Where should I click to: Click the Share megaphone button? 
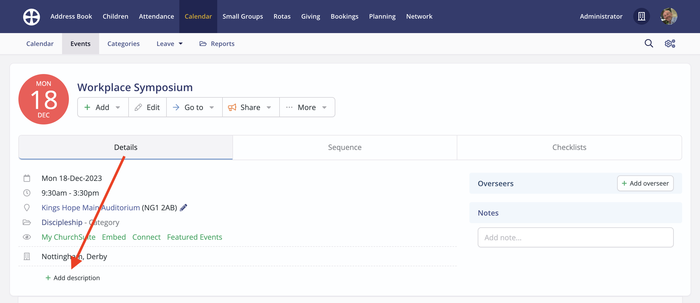coord(250,107)
